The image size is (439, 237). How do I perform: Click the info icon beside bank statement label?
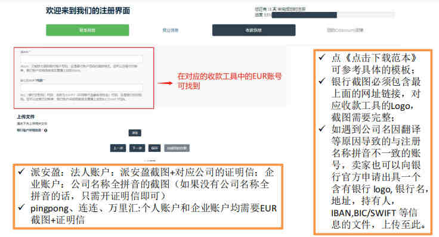click(46, 130)
